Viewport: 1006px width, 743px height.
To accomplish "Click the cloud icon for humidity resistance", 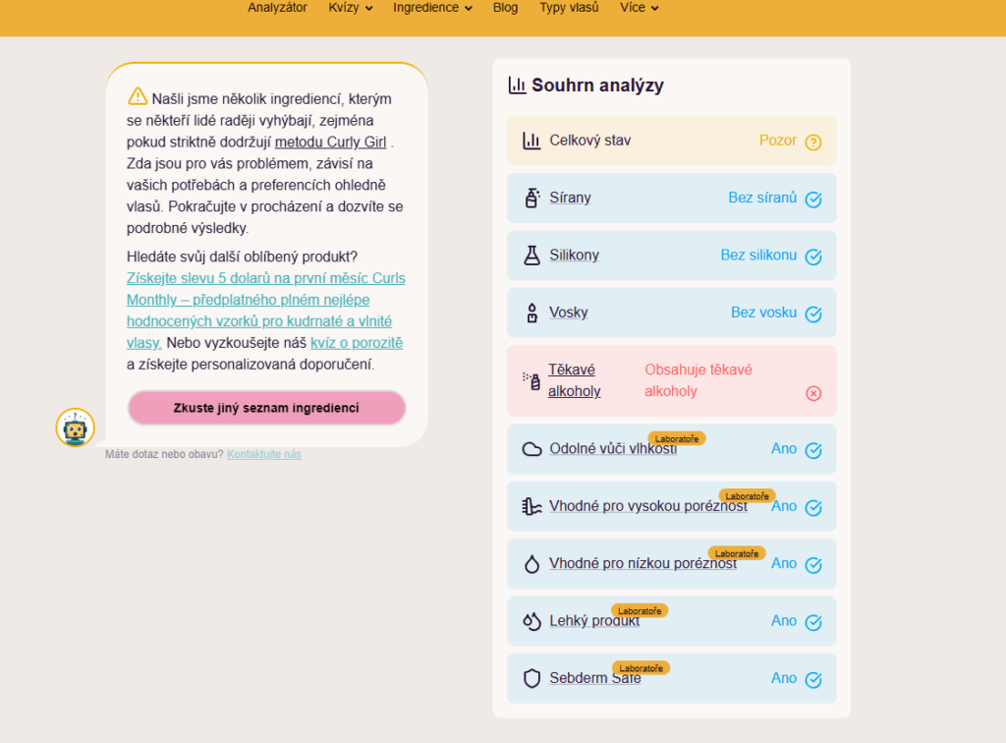I will 531,449.
